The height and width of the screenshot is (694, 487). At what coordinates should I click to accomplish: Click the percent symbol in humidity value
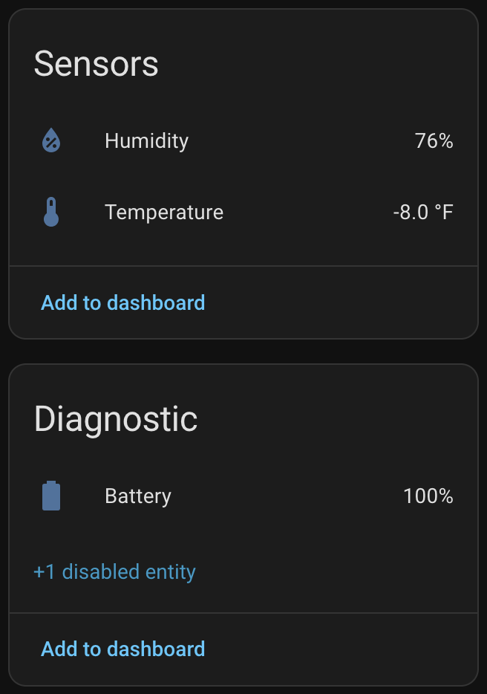[445, 140]
